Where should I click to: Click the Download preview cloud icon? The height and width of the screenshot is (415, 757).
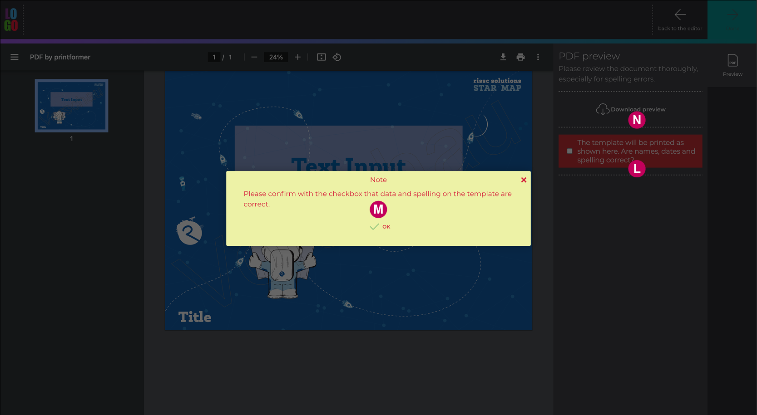[603, 109]
